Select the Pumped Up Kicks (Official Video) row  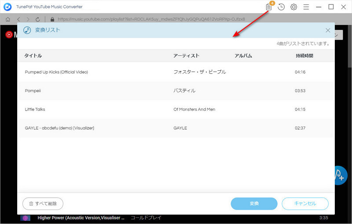pyautogui.click(x=176, y=72)
